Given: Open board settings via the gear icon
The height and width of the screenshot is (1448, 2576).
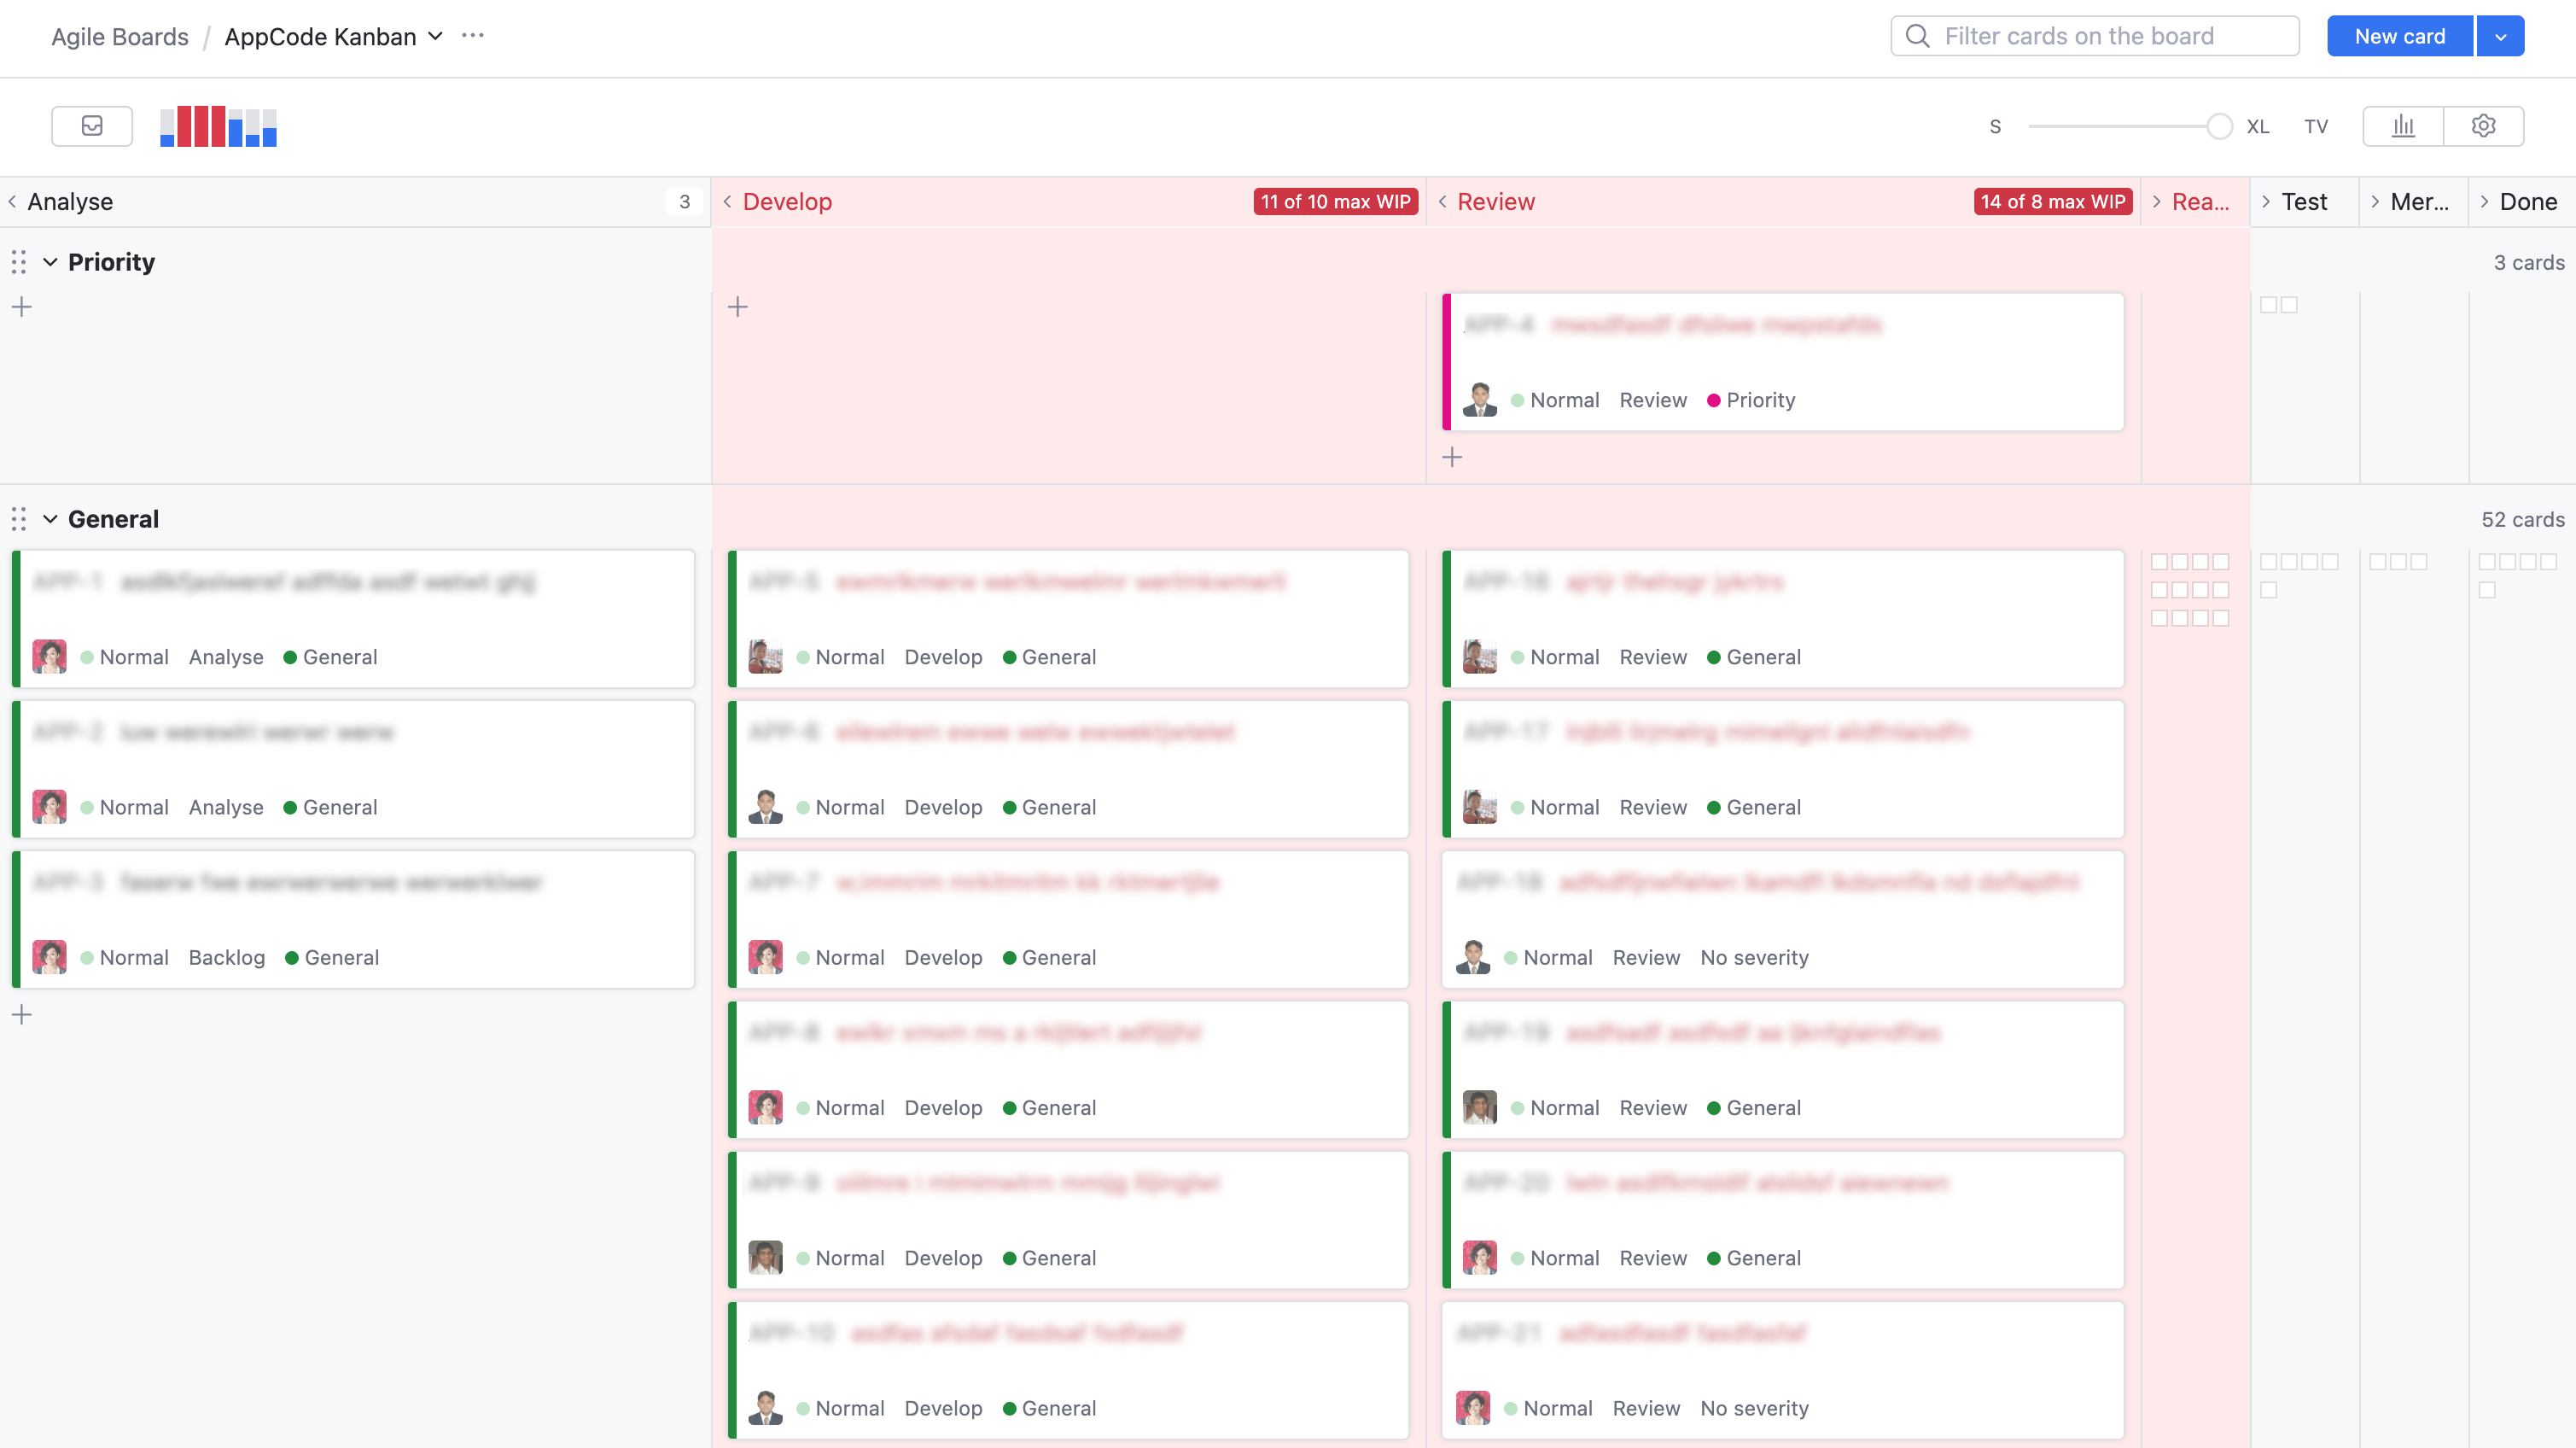Looking at the screenshot, I should point(2485,126).
